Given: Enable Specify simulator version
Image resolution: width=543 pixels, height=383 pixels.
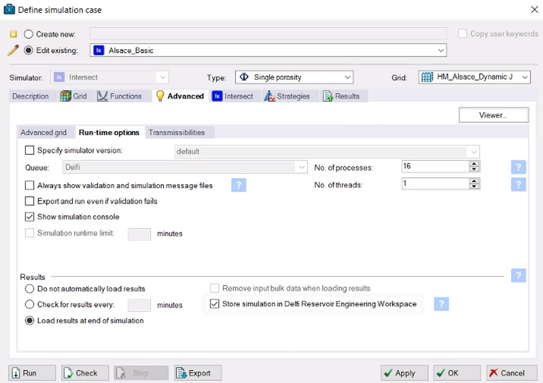Looking at the screenshot, I should pyautogui.click(x=29, y=150).
